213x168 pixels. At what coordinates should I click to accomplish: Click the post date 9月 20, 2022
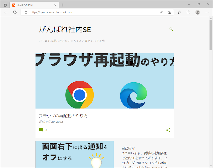[54, 122]
